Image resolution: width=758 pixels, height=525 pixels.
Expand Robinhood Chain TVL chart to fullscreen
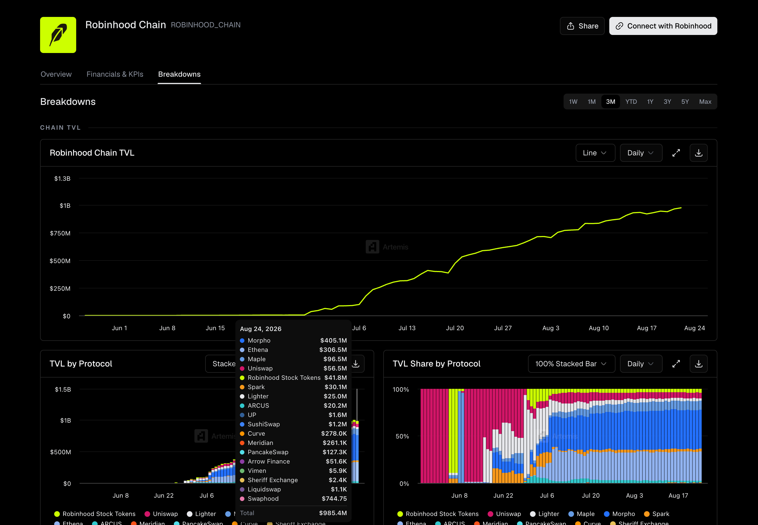pos(676,153)
